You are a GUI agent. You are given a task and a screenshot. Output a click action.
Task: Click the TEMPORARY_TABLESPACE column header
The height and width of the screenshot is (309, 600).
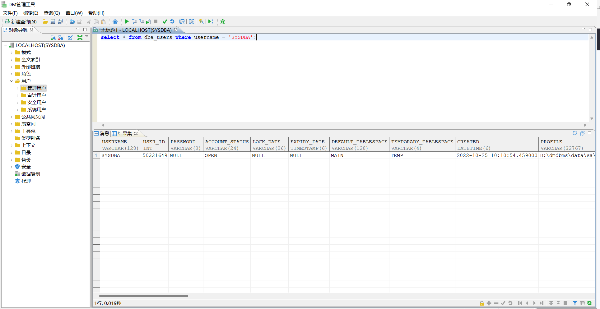pyautogui.click(x=422, y=145)
